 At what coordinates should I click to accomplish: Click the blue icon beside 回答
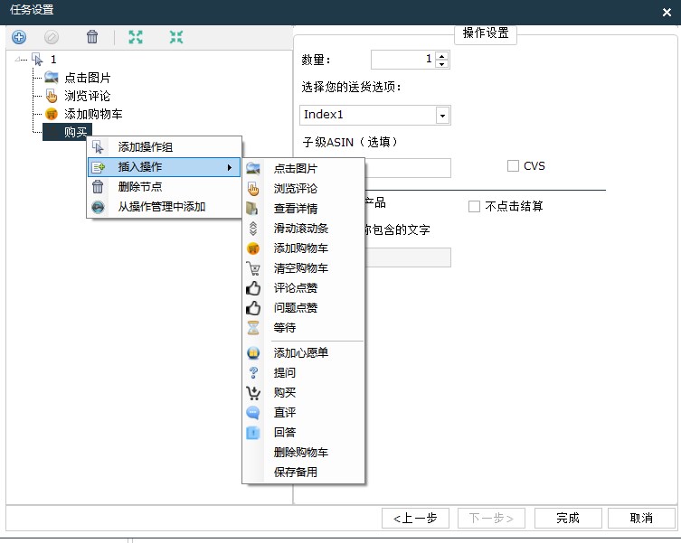pyautogui.click(x=253, y=433)
